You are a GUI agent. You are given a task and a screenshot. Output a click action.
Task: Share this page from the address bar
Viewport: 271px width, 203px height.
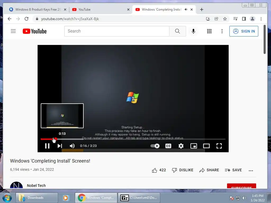pos(216,19)
